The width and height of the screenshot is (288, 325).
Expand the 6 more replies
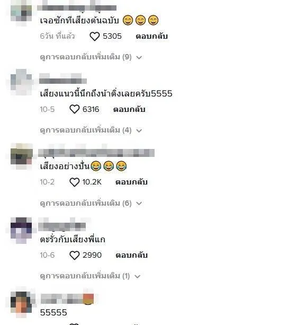pyautogui.click(x=91, y=203)
